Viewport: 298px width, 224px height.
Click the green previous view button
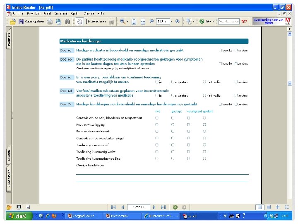click(175, 207)
